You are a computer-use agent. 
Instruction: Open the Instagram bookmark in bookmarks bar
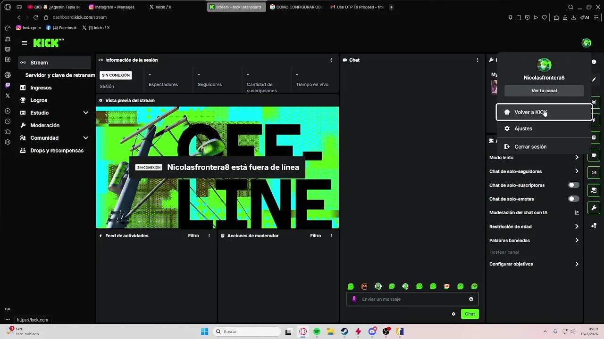point(28,28)
